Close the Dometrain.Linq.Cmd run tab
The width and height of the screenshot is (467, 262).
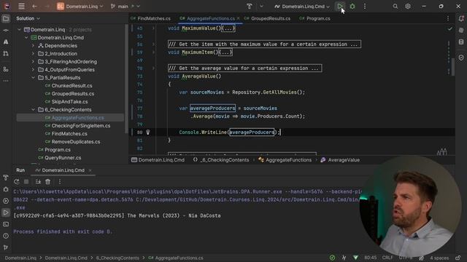(90, 170)
